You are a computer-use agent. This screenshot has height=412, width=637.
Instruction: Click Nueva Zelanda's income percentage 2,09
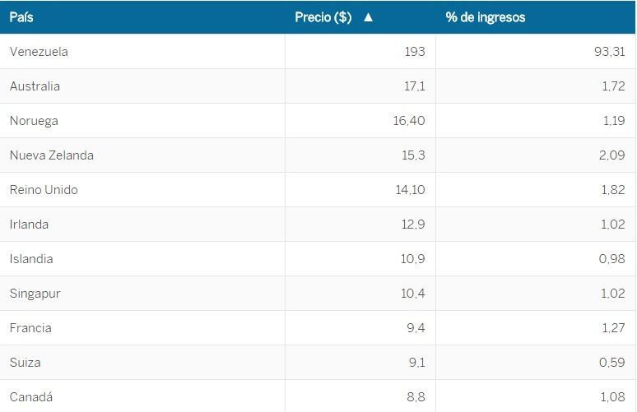coord(611,155)
